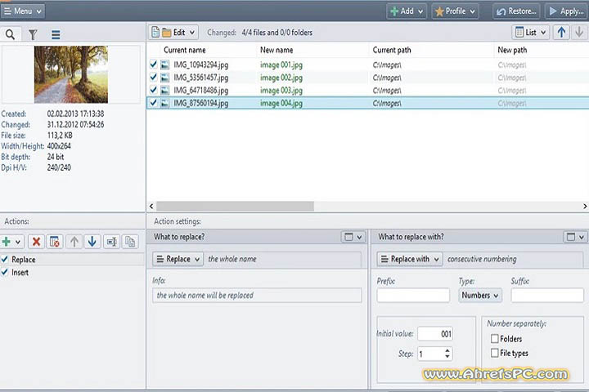Increase the Step value spinner
589x392 pixels.
pos(447,350)
